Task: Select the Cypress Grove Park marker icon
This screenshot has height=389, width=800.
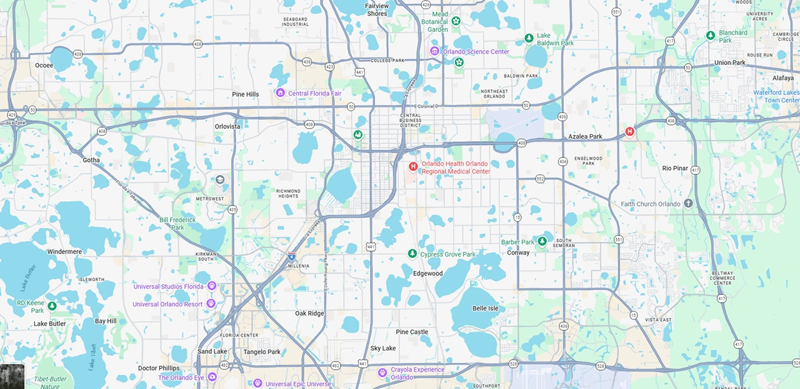Action: [412, 254]
